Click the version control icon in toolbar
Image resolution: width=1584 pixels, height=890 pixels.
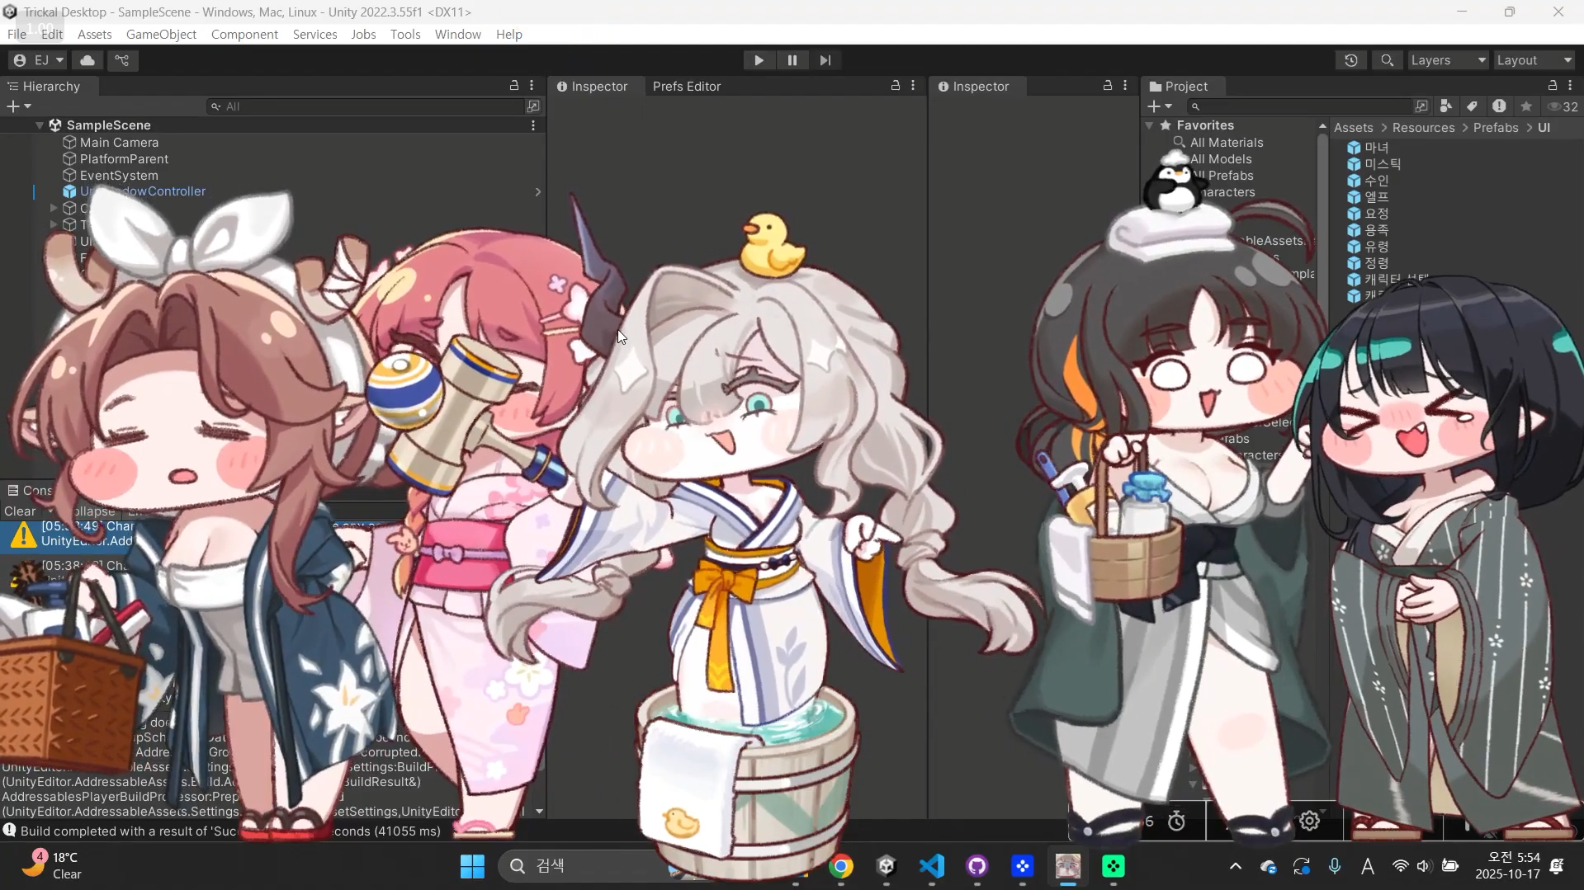click(x=122, y=60)
